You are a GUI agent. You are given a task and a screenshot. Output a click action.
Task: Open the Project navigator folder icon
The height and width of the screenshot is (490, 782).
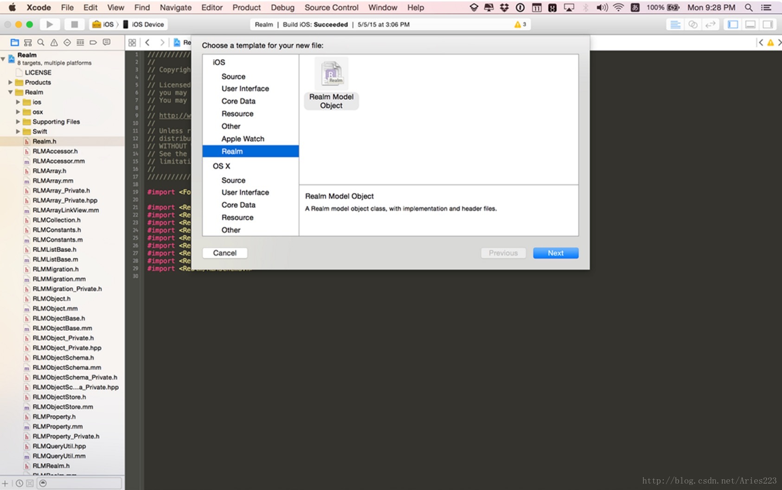tap(15, 43)
